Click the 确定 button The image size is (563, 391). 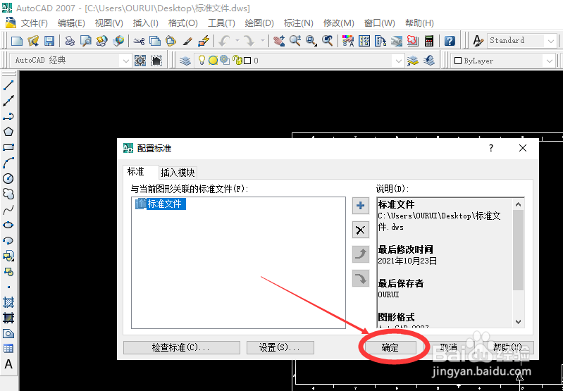pos(390,347)
